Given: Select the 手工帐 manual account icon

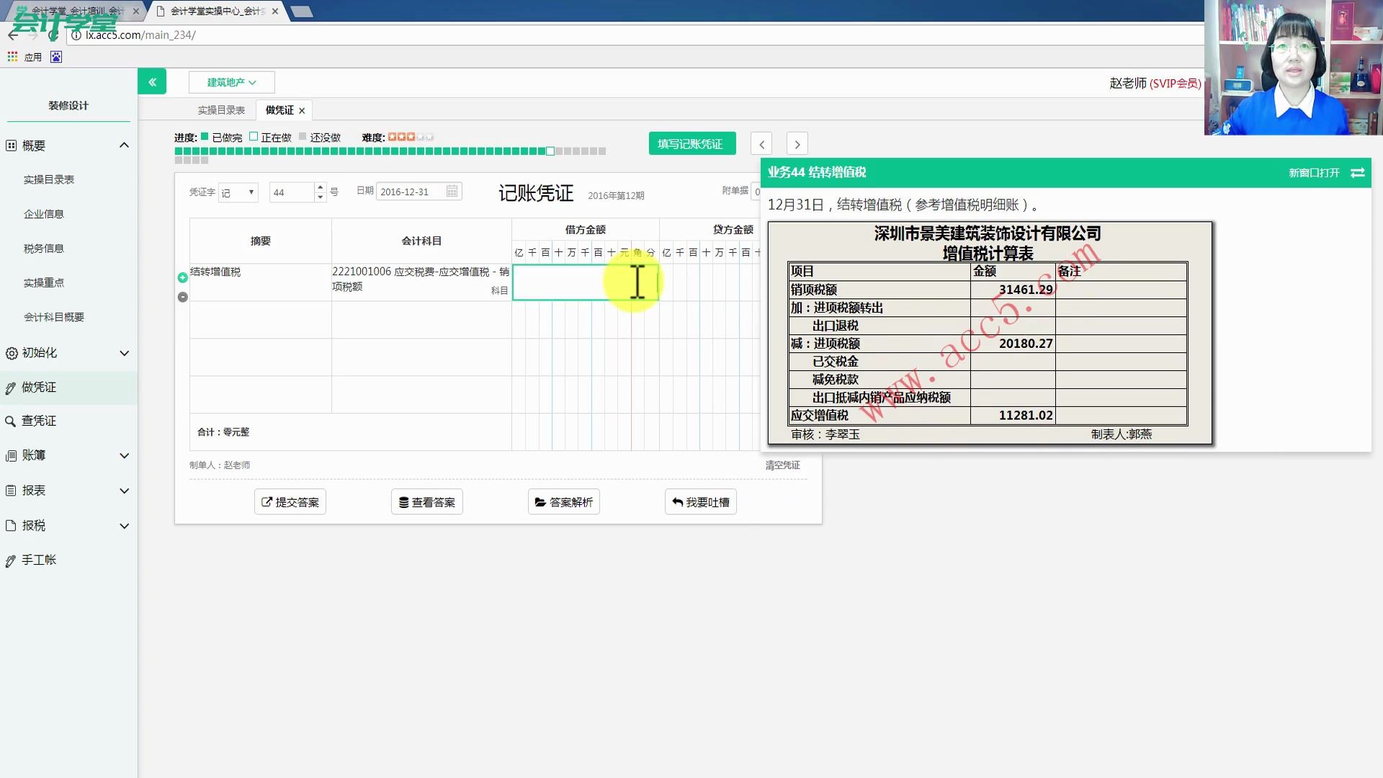Looking at the screenshot, I should click(10, 560).
